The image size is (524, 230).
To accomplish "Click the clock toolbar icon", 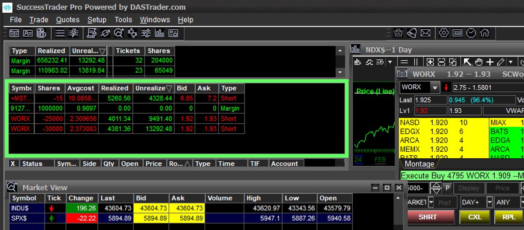I will (x=471, y=33).
